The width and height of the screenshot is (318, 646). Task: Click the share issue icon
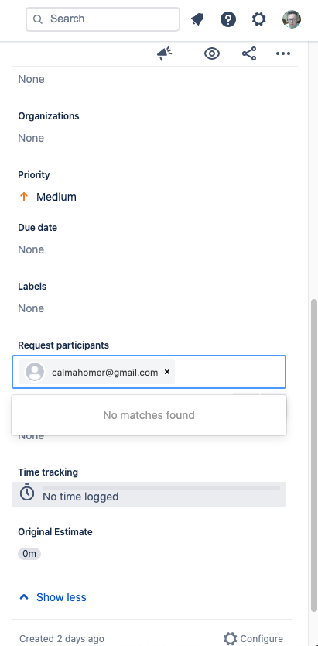coord(249,53)
